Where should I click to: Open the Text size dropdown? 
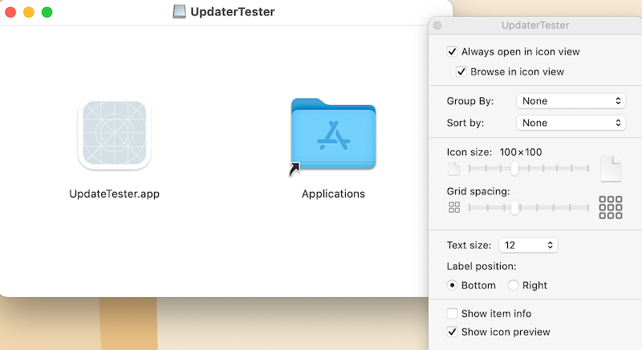[x=528, y=245]
